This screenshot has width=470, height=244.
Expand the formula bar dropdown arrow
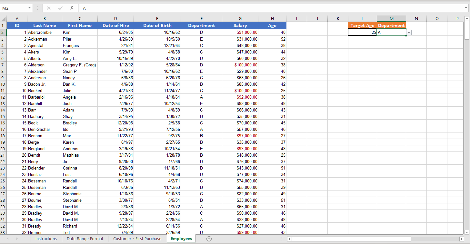(x=466, y=8)
